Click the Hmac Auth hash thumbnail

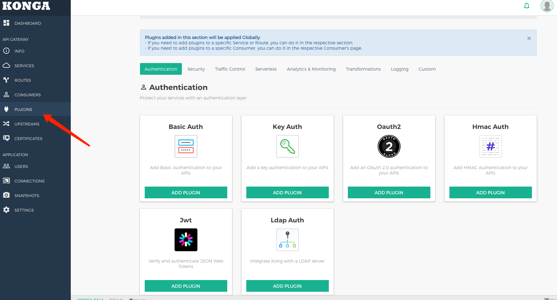(x=490, y=146)
